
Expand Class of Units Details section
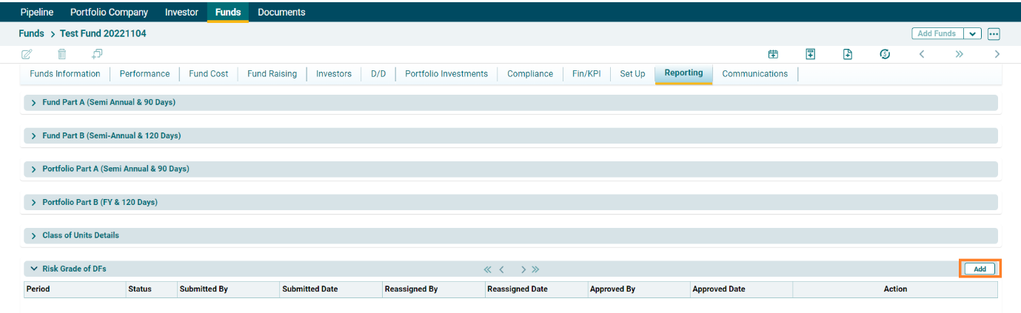point(34,236)
